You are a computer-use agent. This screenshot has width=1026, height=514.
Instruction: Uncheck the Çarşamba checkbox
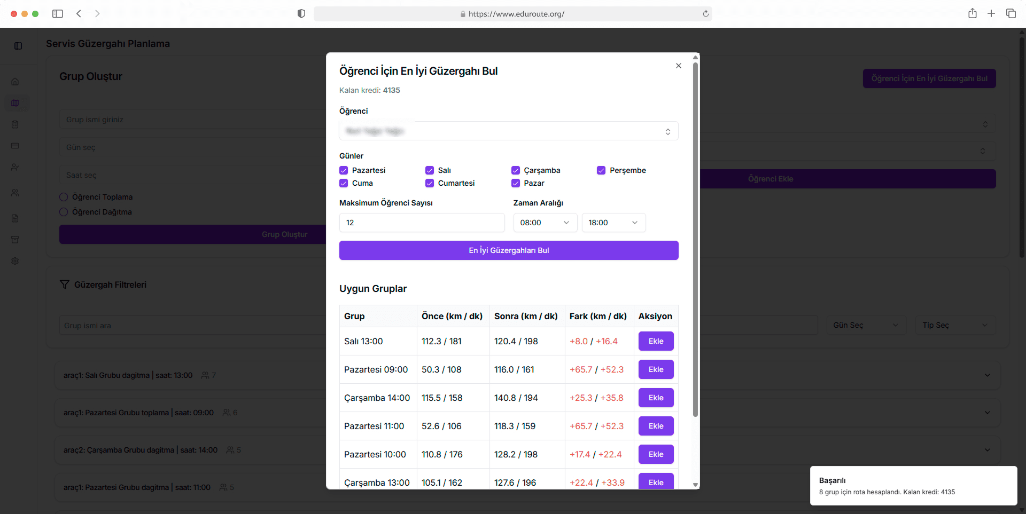[516, 170]
